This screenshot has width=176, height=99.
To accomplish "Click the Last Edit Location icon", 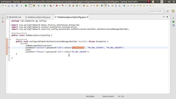I will click(x=141, y=5).
